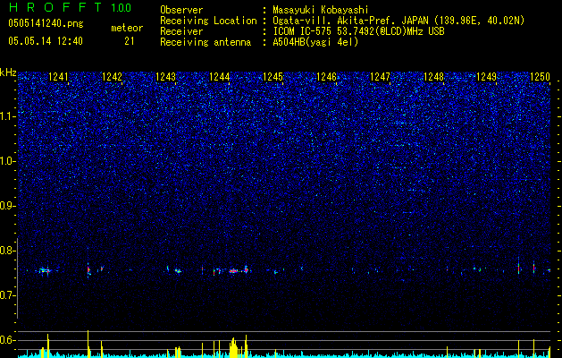Select observer name Masayuki Kobayashi
This screenshot has width=562, height=358.
(x=321, y=10)
